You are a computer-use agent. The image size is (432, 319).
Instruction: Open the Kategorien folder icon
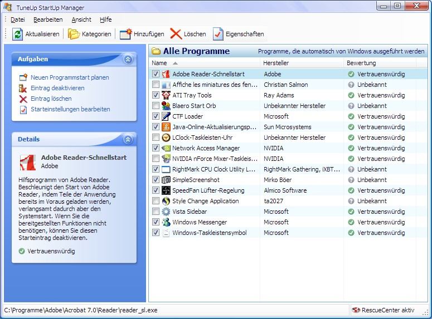[74, 34]
